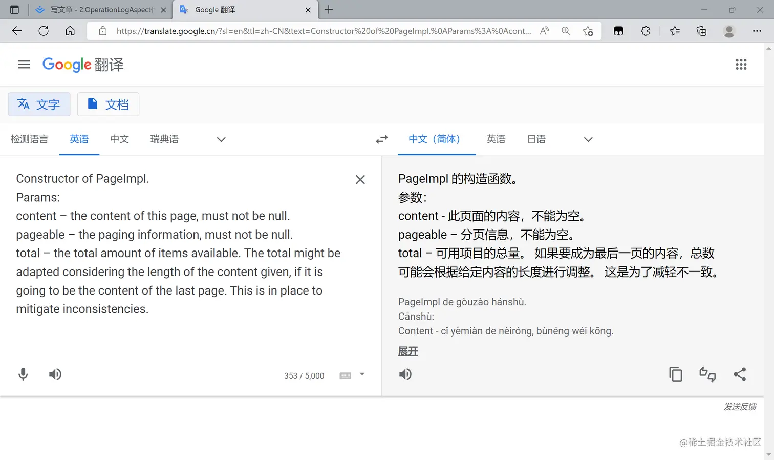Close the 写文章 browser tab
This screenshot has height=460, width=774.
pyautogui.click(x=164, y=10)
